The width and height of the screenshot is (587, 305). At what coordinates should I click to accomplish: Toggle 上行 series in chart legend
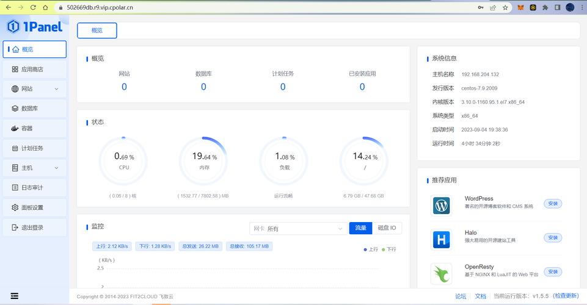(x=371, y=249)
